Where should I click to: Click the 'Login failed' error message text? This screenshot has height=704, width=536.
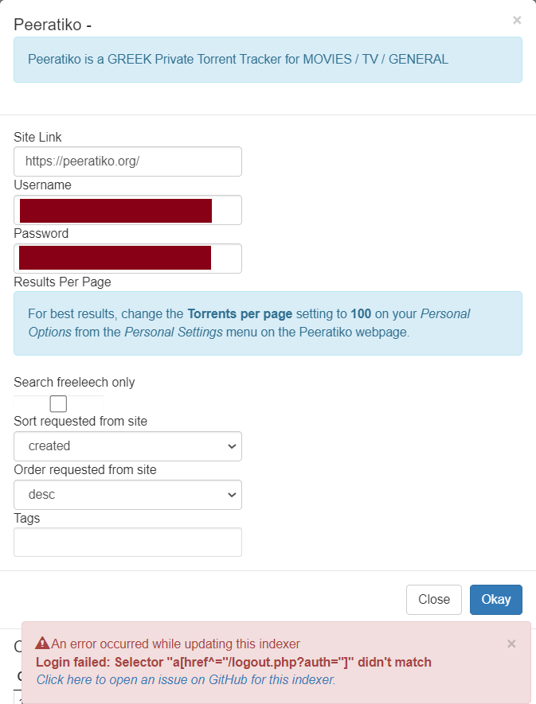click(x=239, y=662)
